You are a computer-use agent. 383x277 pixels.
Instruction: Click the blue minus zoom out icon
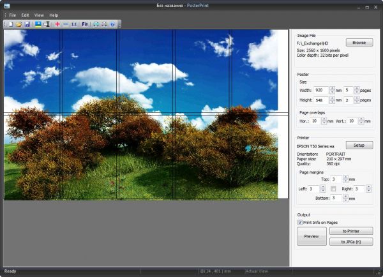pos(66,24)
